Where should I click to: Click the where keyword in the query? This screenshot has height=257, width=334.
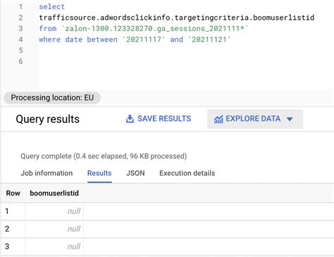coord(49,40)
